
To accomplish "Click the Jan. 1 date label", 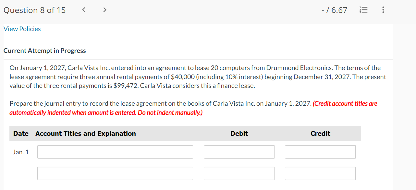I will click(x=21, y=152).
